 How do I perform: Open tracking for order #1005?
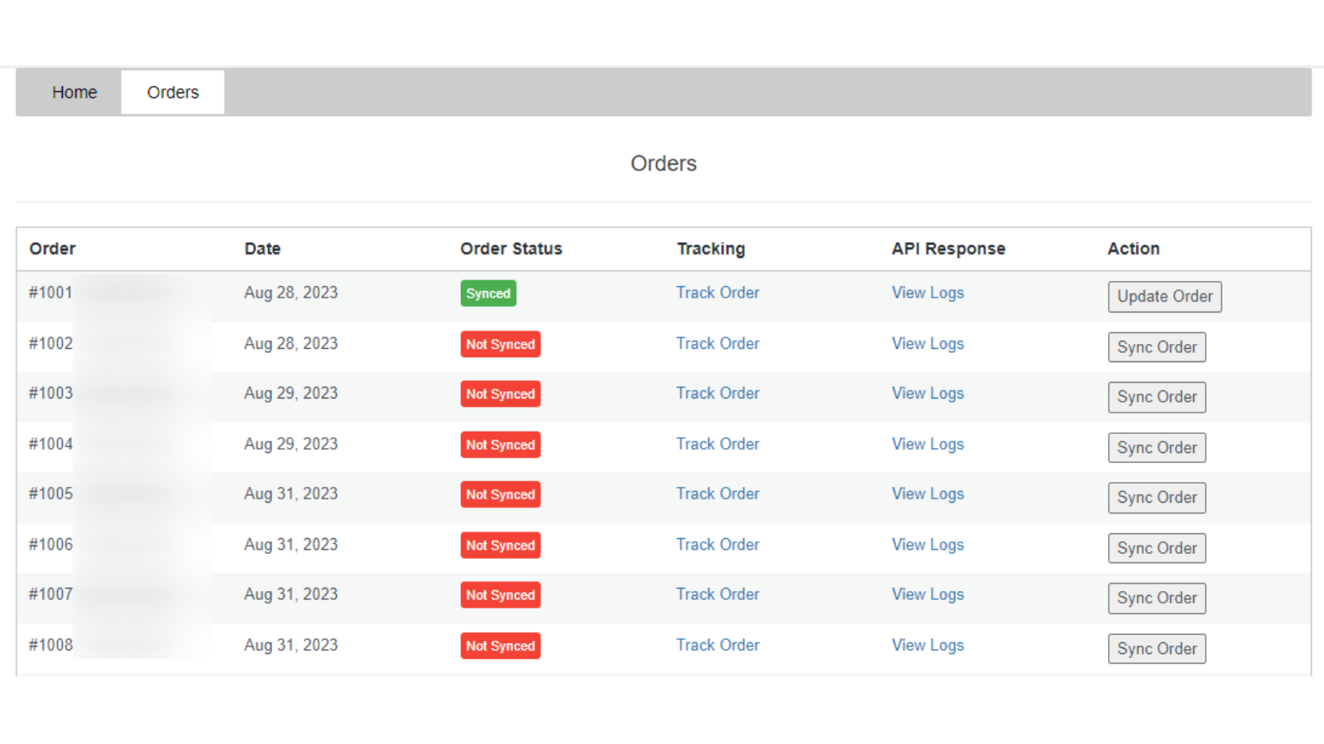717,494
